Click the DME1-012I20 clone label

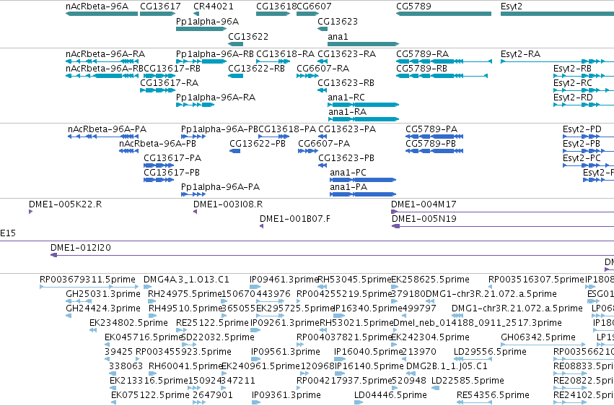[81, 248]
